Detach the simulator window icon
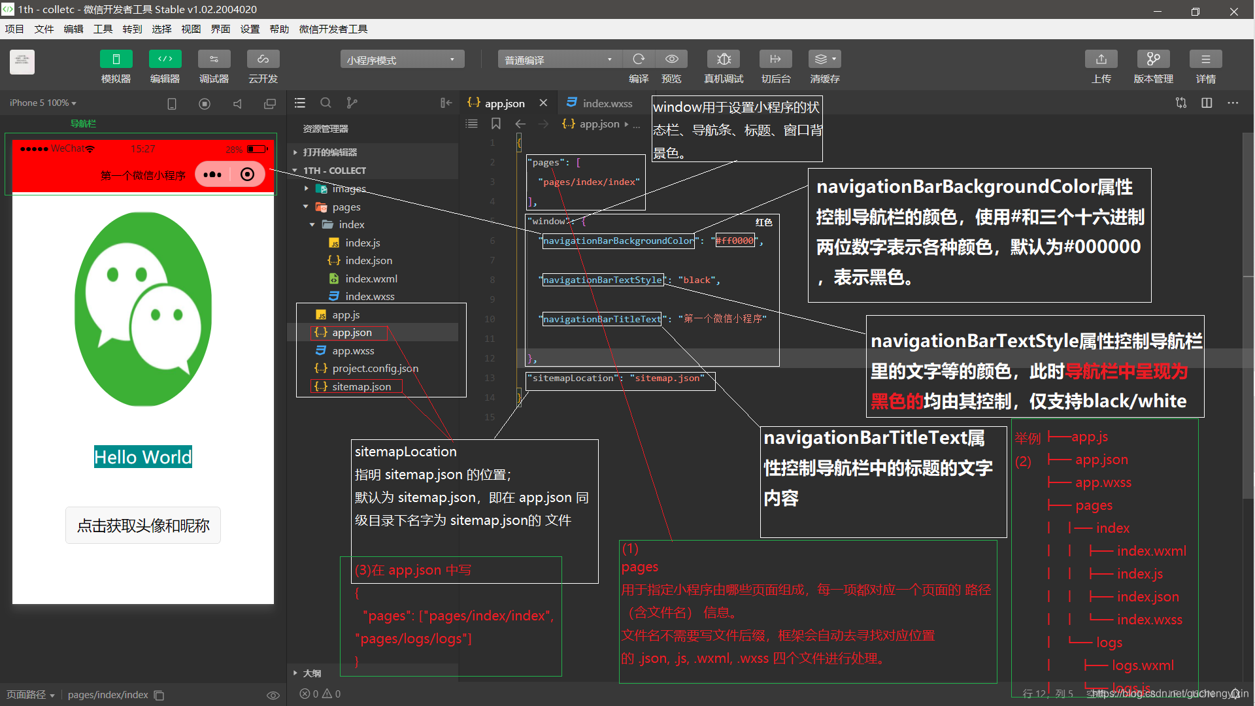The width and height of the screenshot is (1255, 706). [x=270, y=104]
